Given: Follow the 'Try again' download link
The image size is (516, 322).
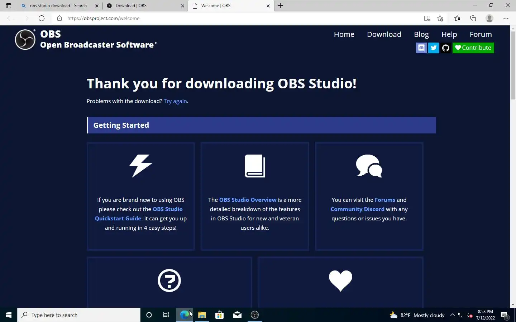Looking at the screenshot, I should [x=175, y=101].
